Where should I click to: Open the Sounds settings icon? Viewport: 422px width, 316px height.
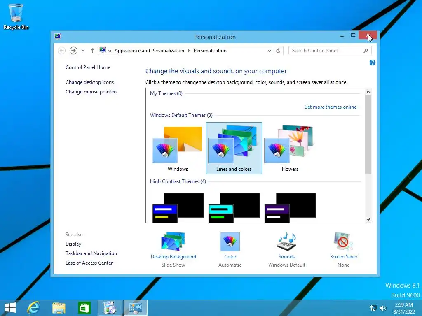point(286,241)
